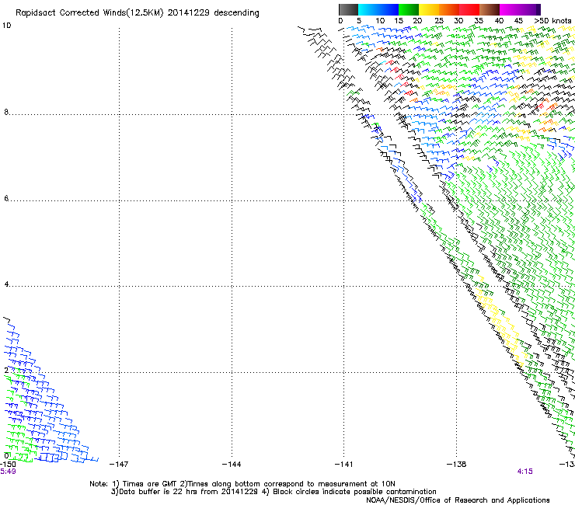Click latitude label '8' on left axis
Viewport: 575px width, 505px height.
click(x=6, y=112)
